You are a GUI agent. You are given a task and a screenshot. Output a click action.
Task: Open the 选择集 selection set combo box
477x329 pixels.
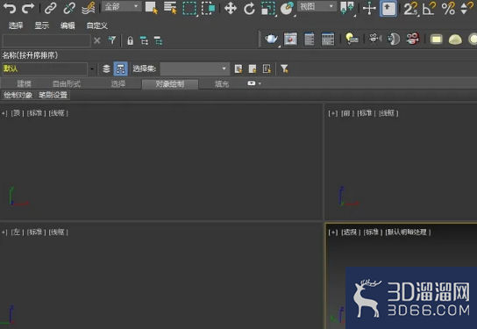point(195,68)
